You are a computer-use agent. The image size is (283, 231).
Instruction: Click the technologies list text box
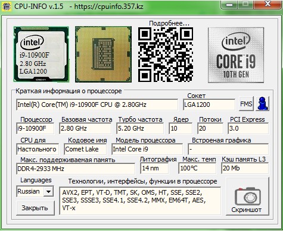[140, 201]
